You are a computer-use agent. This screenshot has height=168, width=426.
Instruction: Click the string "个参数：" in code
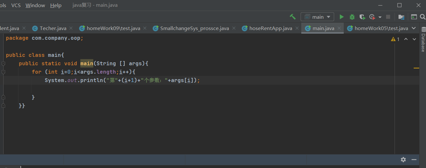(154, 80)
